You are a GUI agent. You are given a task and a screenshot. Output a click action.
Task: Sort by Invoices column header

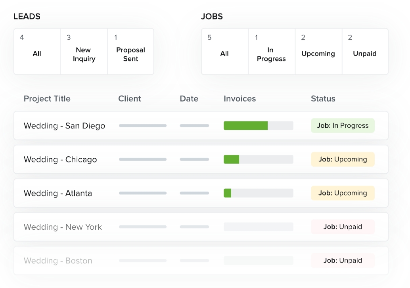coord(239,99)
